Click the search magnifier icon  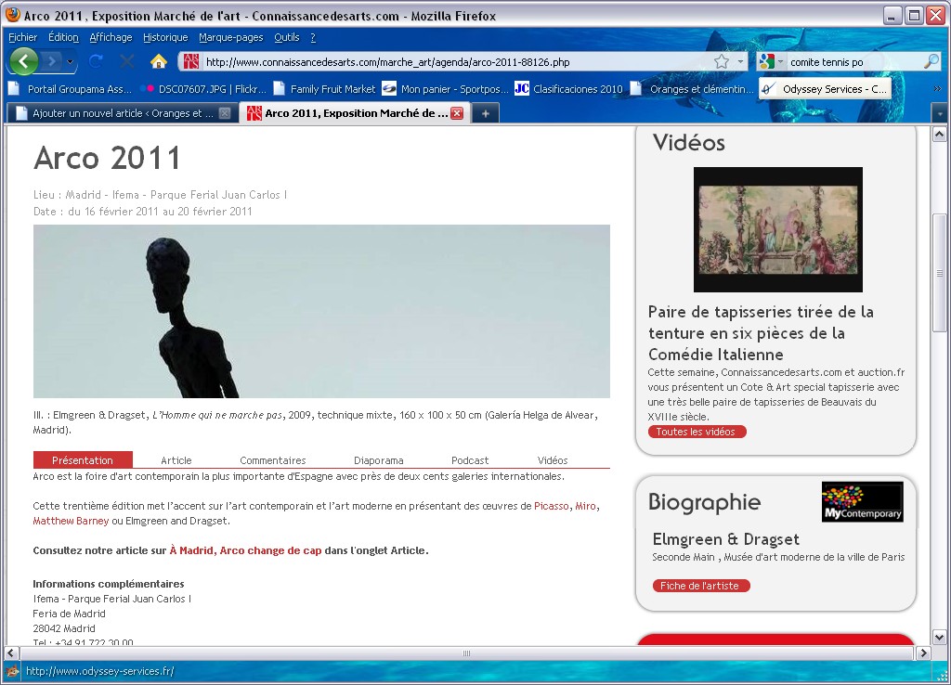(x=931, y=62)
